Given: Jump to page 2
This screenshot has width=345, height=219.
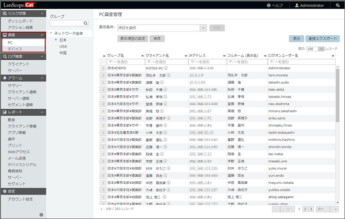Looking at the screenshot, I should [305, 209].
